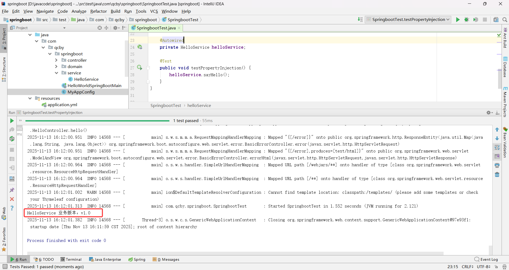Start debug with the green bug icon
The image size is (509, 270).
[x=467, y=20]
